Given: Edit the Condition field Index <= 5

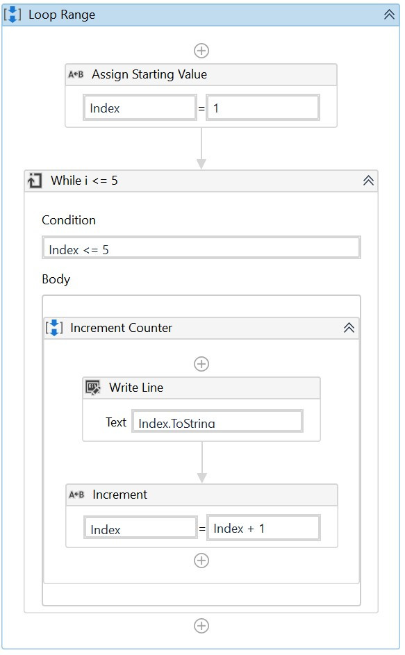Looking at the screenshot, I should pyautogui.click(x=201, y=248).
